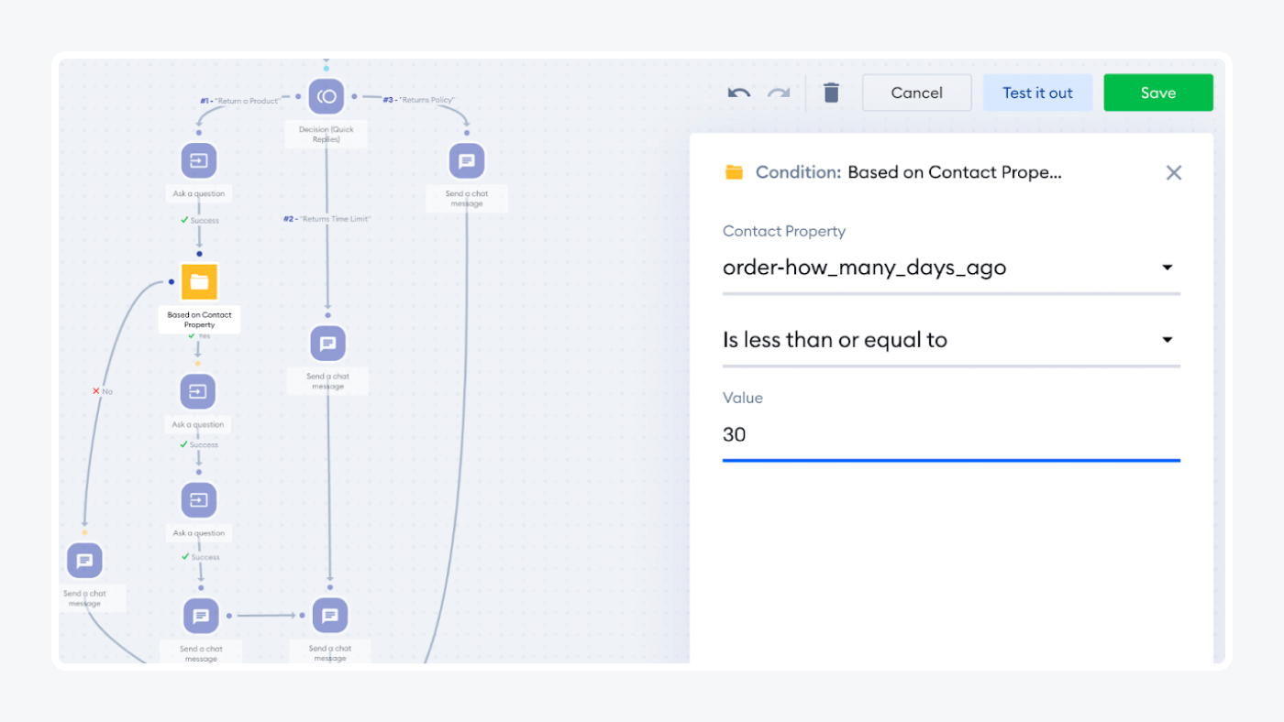The image size is (1284, 722).
Task: Select chat message node under Returns Policy branch
Action: (467, 161)
